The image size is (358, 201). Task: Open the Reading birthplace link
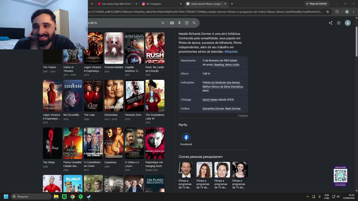[x=219, y=65]
